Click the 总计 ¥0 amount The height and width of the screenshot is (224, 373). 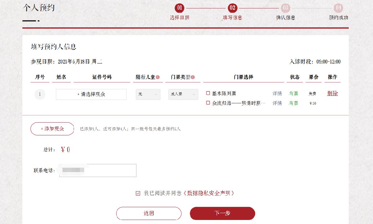click(x=65, y=150)
